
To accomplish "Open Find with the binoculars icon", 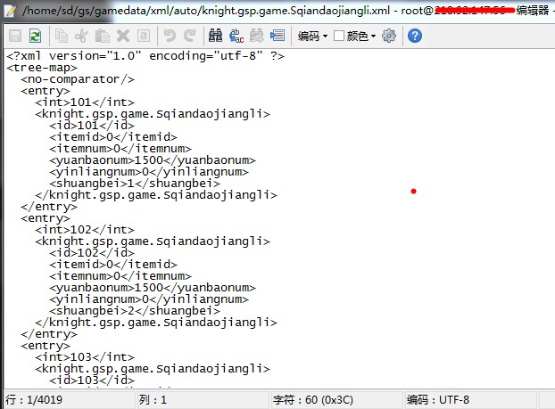I will 216,36.
